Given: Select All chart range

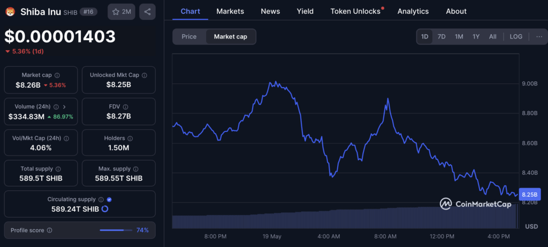Looking at the screenshot, I should pos(493,37).
